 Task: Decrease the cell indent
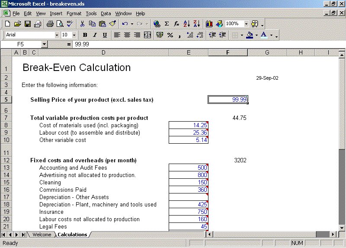[212, 35]
